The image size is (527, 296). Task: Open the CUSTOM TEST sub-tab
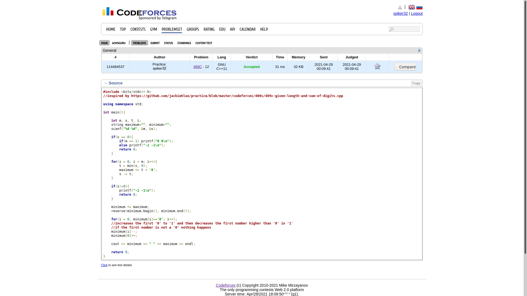coord(204,43)
